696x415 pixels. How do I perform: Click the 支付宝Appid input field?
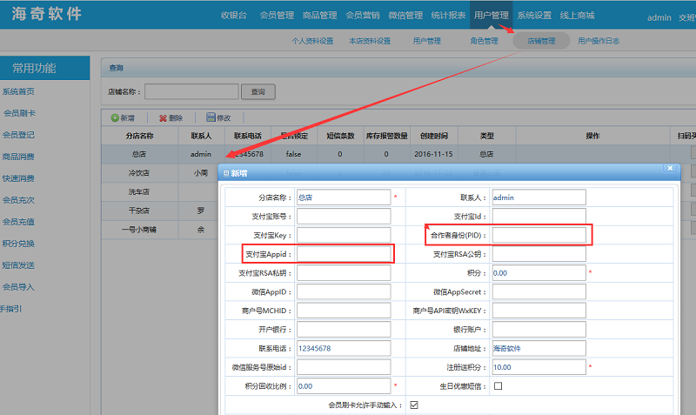(x=344, y=254)
